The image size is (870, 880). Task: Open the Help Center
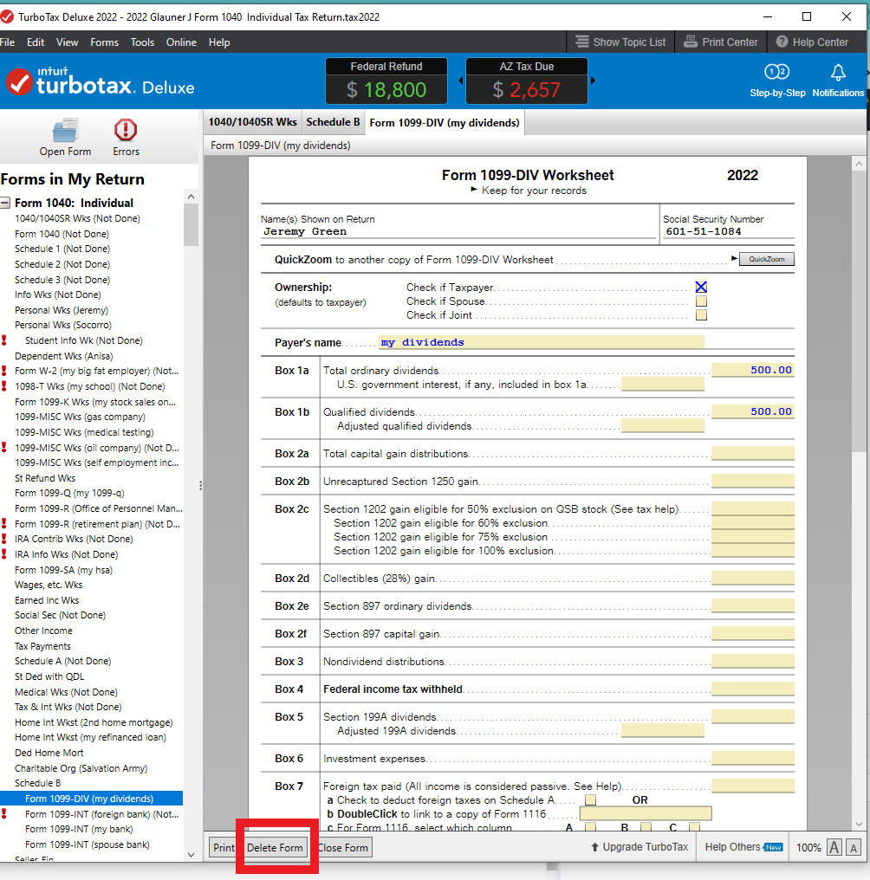click(812, 42)
